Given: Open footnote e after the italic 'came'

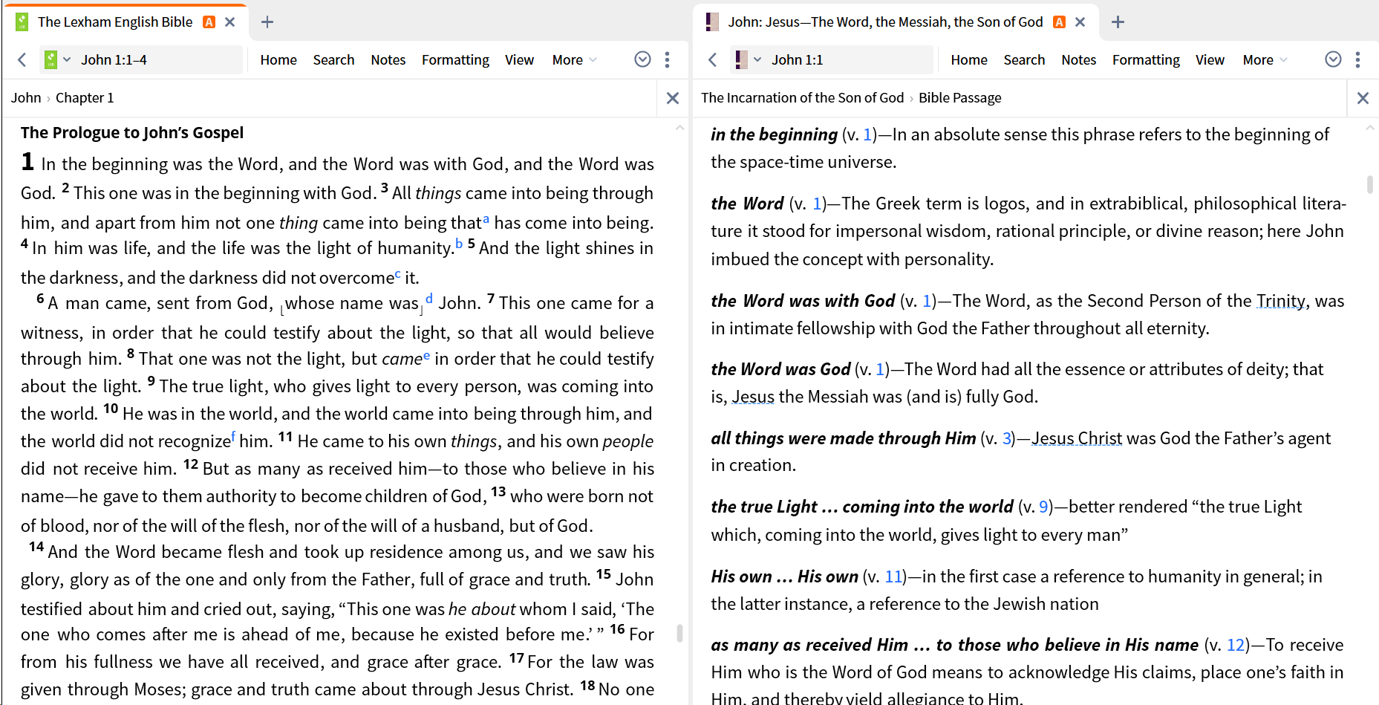Looking at the screenshot, I should click(x=427, y=356).
